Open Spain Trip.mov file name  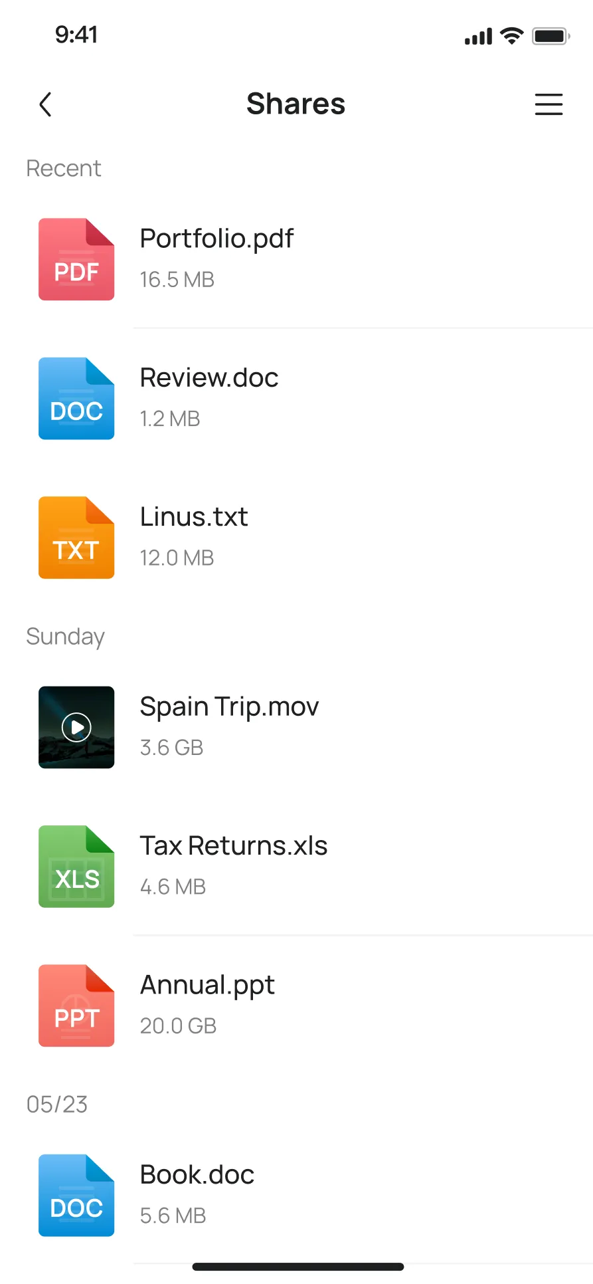[x=229, y=706]
